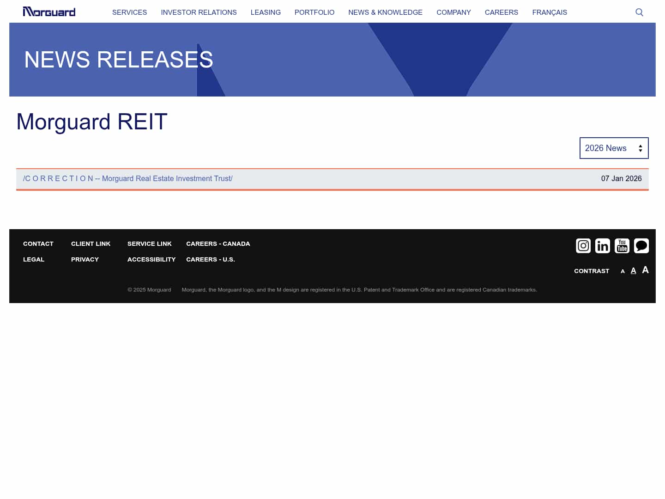Select the largest font size A
This screenshot has width=665, height=499.
point(645,269)
